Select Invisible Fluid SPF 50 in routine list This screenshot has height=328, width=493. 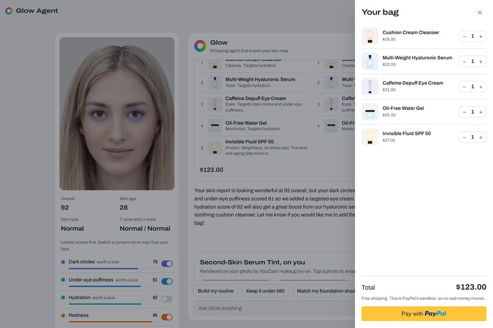254,147
